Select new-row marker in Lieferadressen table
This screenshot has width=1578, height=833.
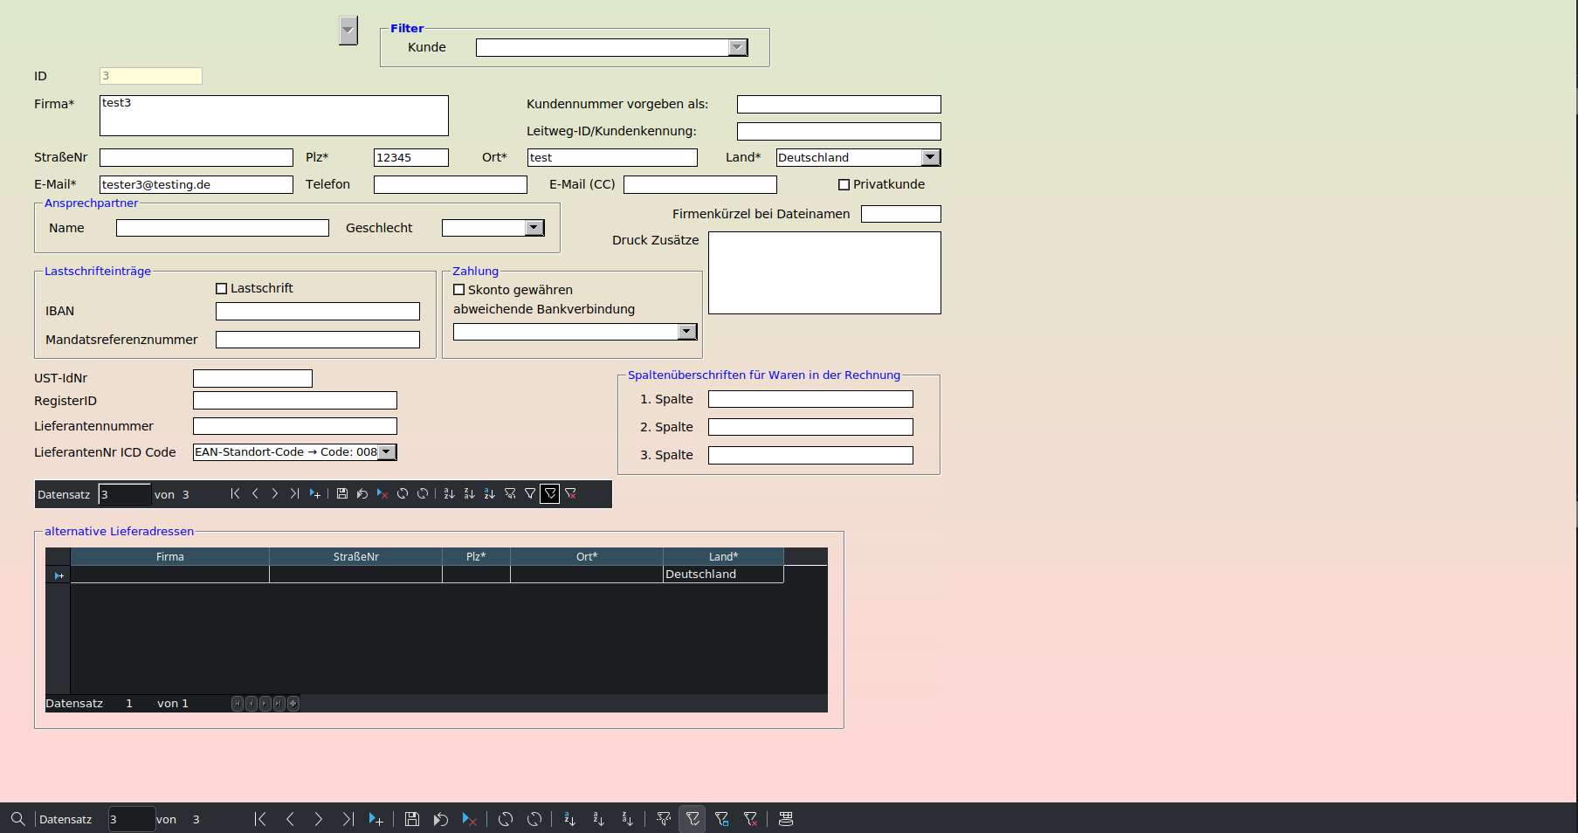point(59,575)
